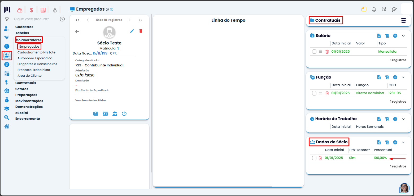Viewport: 414px width, 196px height.
Task: Collapse the Dados de Sócio panel chevron
Action: coord(403,142)
